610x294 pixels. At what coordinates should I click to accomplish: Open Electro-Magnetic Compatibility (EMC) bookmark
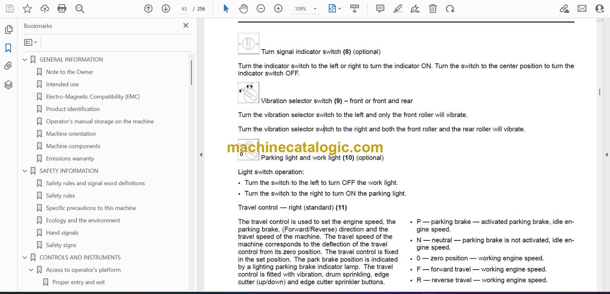[x=93, y=97]
